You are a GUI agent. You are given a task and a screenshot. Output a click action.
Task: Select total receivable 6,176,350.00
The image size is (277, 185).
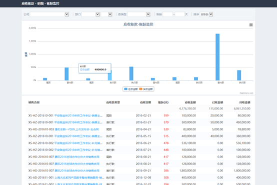point(187,108)
